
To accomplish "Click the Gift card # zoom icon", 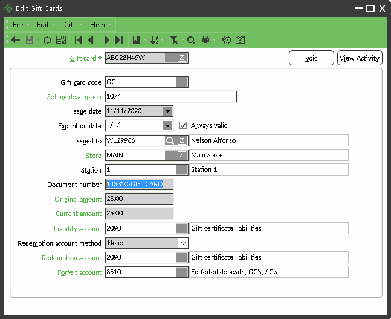I will point(182,58).
